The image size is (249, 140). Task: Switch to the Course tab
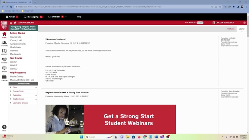(242, 29)
